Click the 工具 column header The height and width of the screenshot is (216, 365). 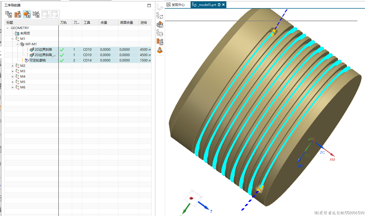click(90, 23)
